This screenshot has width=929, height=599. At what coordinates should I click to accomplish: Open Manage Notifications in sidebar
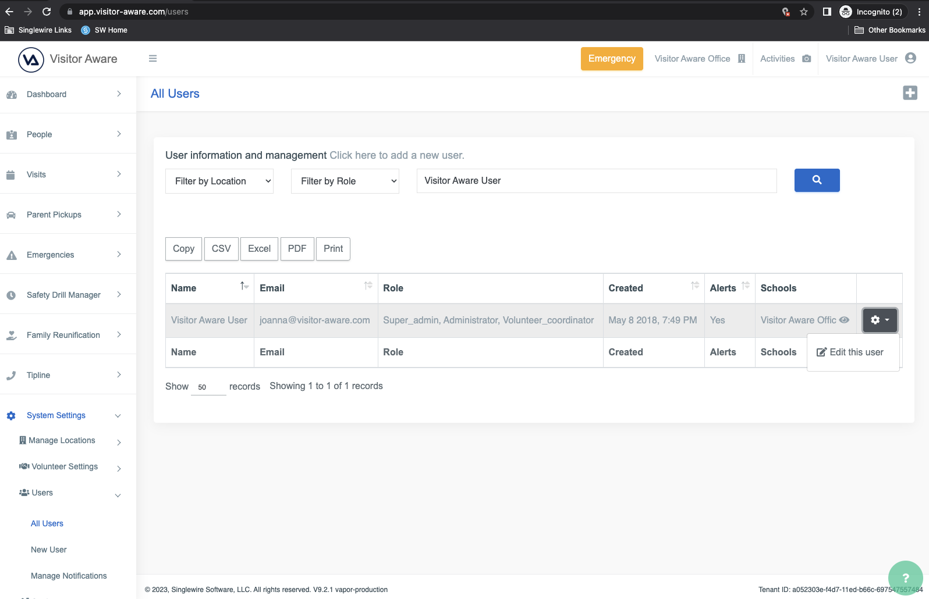pos(69,576)
